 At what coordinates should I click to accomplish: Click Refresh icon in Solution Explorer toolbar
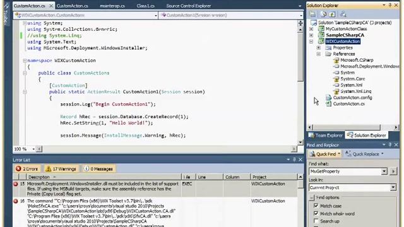(332, 14)
